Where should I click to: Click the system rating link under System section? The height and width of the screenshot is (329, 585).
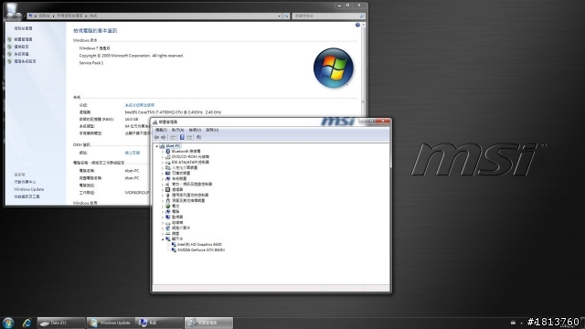click(140, 105)
